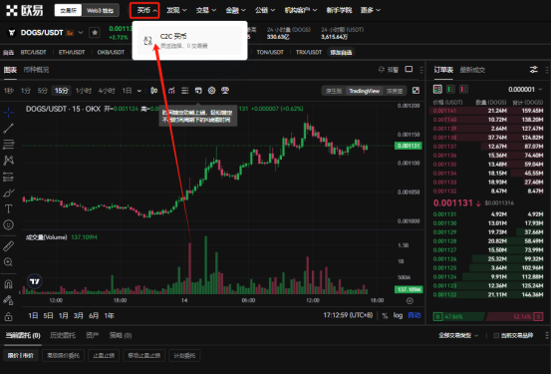Select the trend line drawing tool
Viewport: 551px width, 374px height.
point(8,129)
